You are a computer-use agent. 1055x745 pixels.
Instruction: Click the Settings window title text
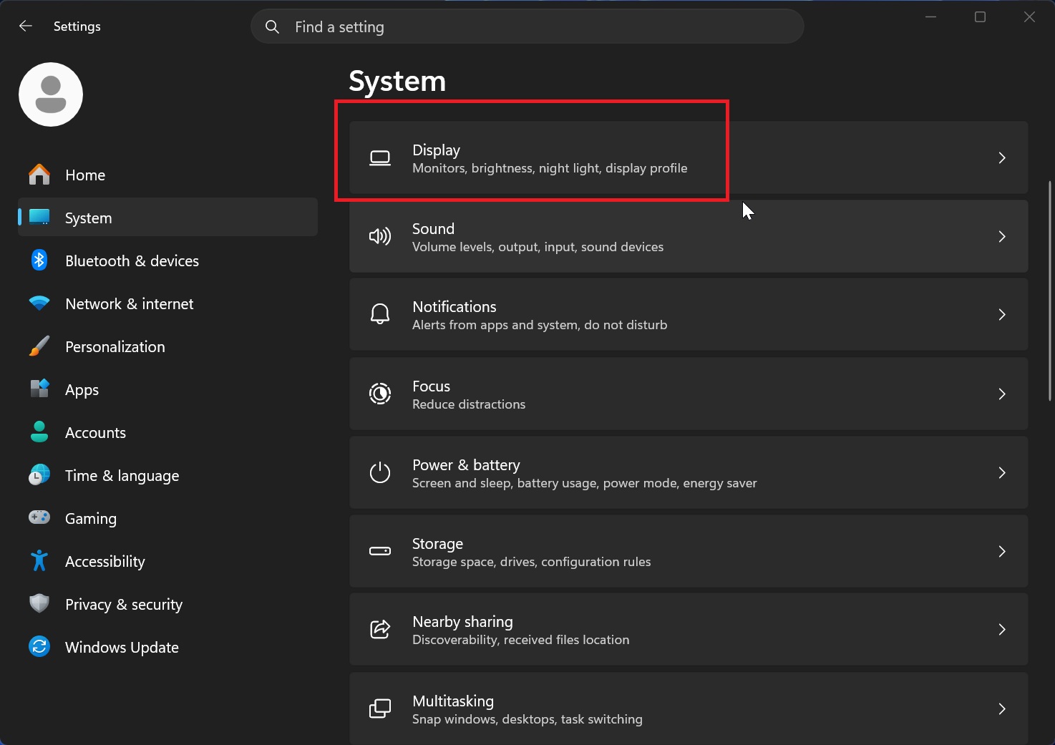(x=77, y=26)
